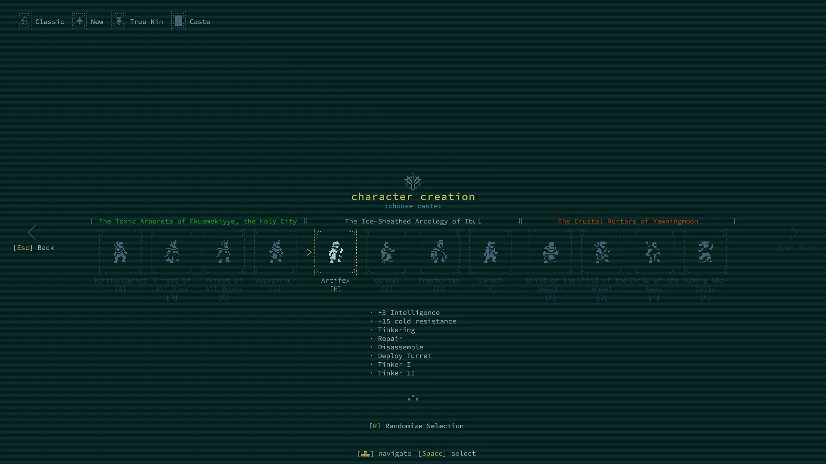This screenshot has width=826, height=464.
Task: Select the Fuming God-Child sprite
Action: (x=706, y=252)
